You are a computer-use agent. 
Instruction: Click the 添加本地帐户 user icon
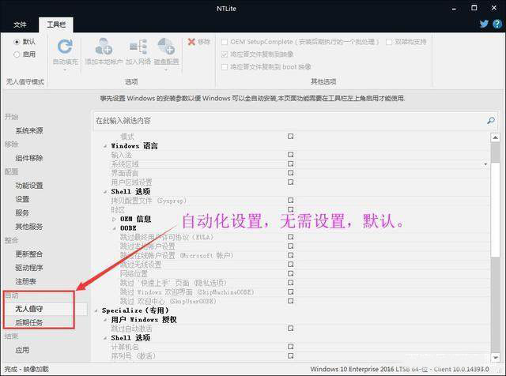104,47
